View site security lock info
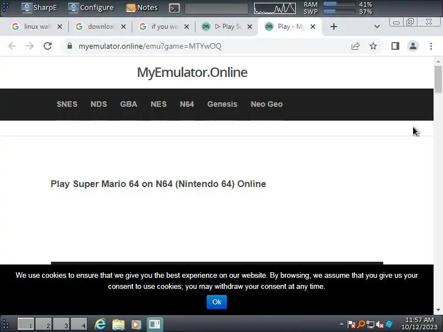 70,46
